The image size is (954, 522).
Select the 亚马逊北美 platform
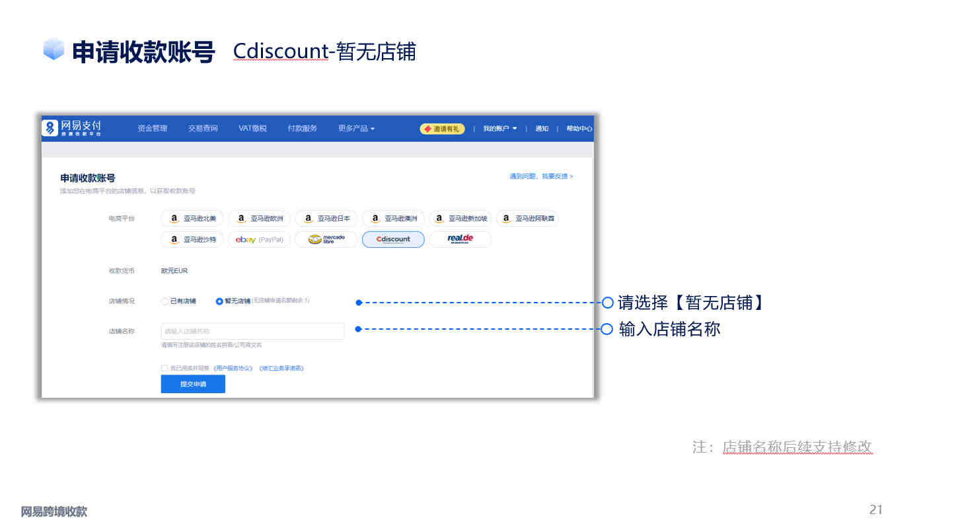[192, 219]
